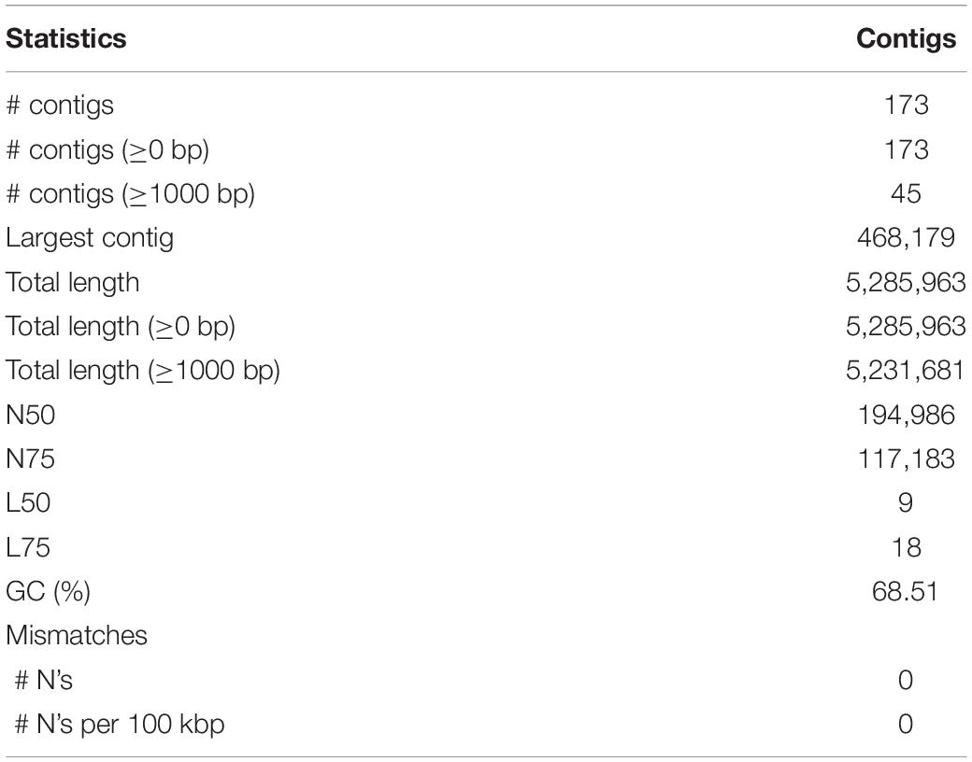Select the N50 row label
This screenshot has height=762, width=972.
tap(30, 415)
